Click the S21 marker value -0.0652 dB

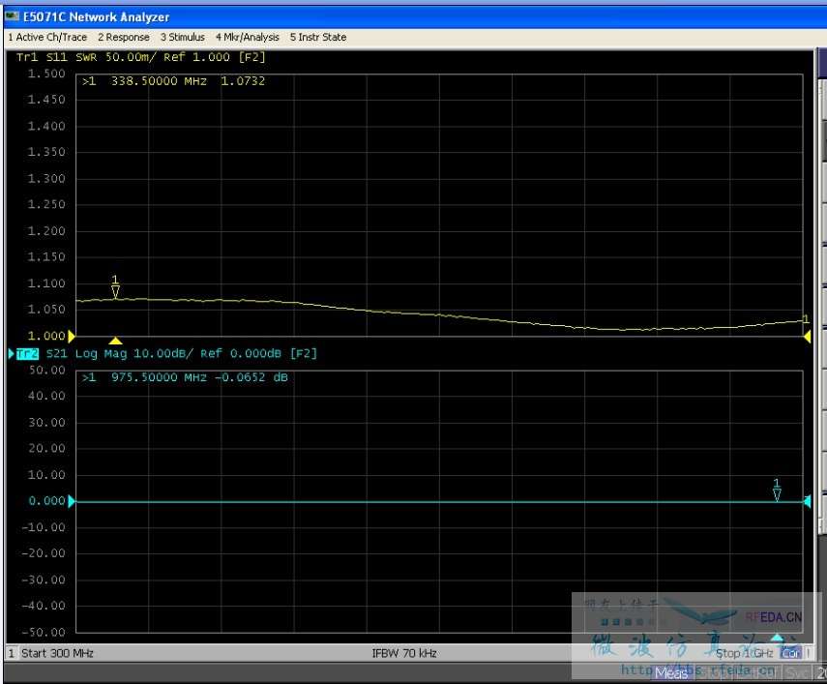click(251, 377)
